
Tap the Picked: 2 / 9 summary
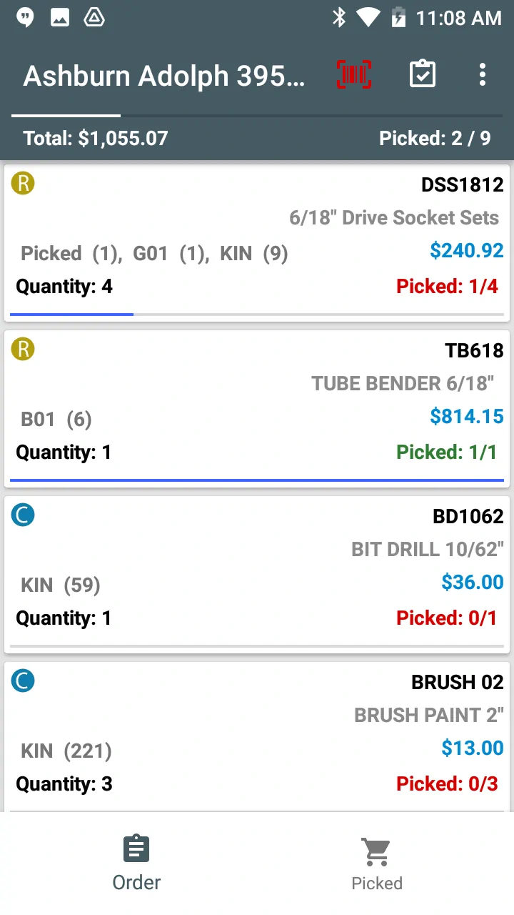pyautogui.click(x=435, y=138)
